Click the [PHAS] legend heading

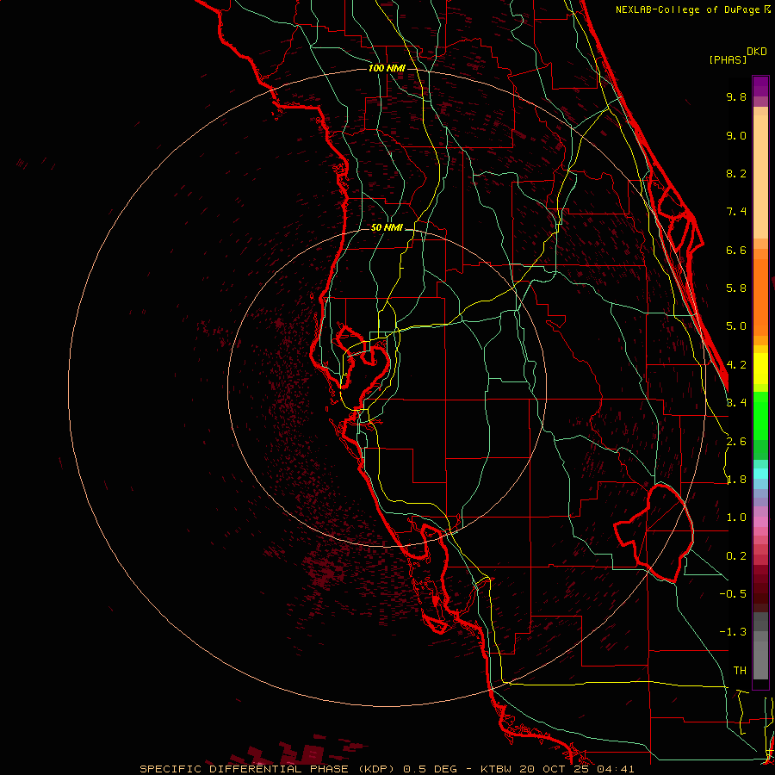(728, 59)
